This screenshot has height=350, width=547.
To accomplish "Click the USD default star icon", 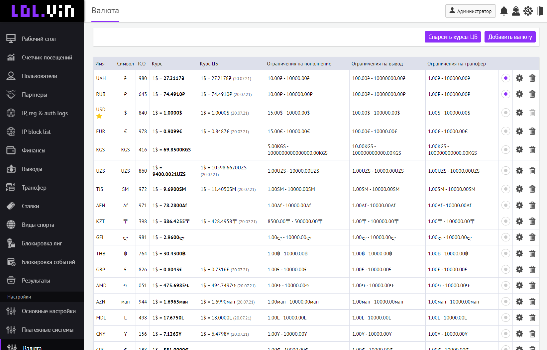I will [99, 116].
